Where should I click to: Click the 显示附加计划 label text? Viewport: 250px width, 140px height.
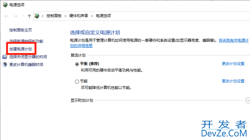[x=82, y=100]
